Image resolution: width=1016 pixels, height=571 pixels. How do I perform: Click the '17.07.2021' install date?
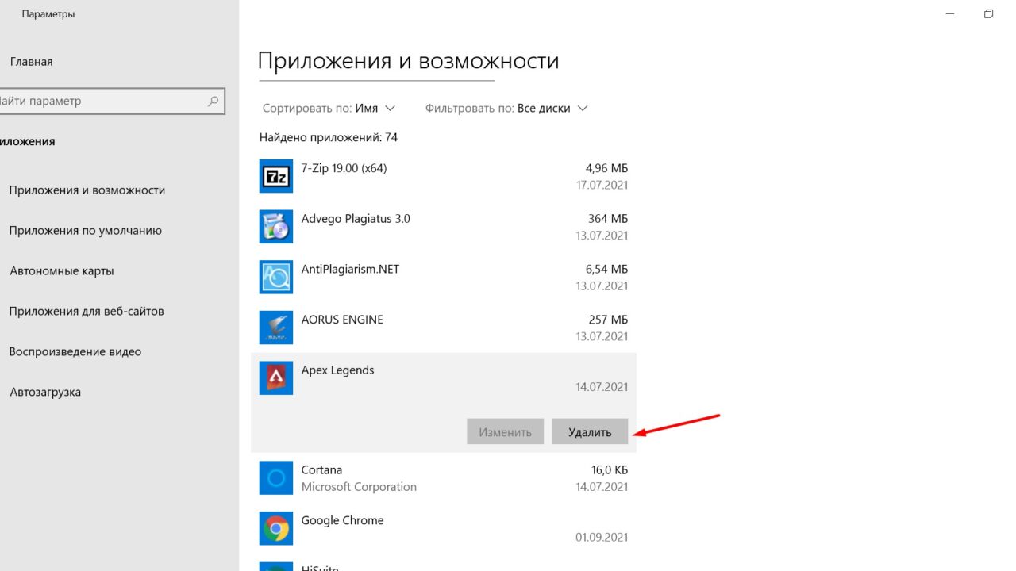(x=602, y=185)
